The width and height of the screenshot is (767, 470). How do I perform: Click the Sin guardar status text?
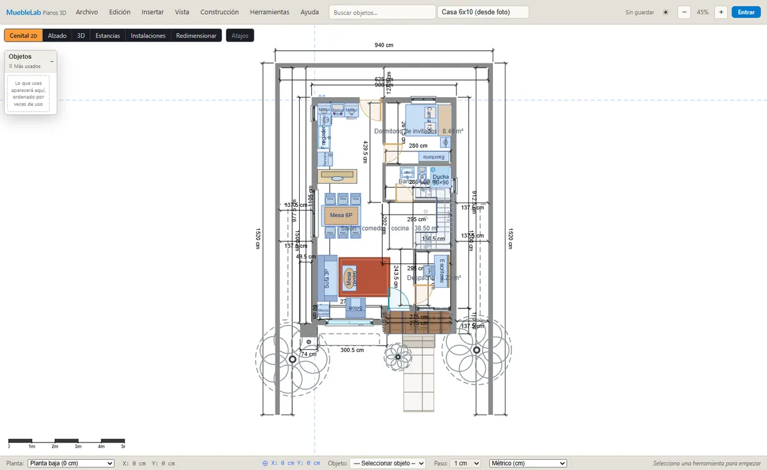coord(639,12)
